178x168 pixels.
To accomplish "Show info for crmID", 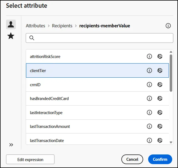I will [x=149, y=85].
